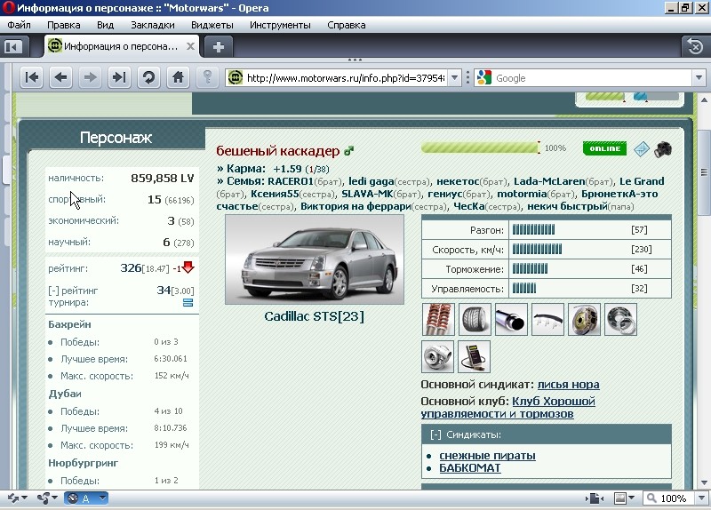The image size is (711, 510).
Task: Go to the Home page
Action: (x=179, y=78)
